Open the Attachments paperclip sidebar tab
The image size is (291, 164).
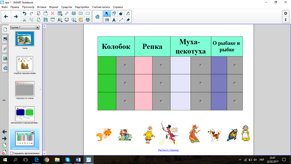pyautogui.click(x=5, y=48)
